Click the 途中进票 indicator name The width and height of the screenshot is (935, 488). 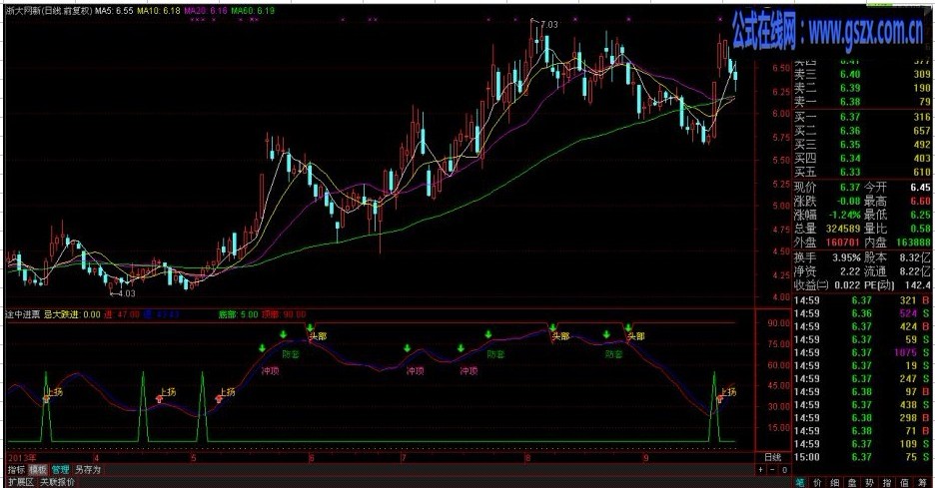coord(22,314)
